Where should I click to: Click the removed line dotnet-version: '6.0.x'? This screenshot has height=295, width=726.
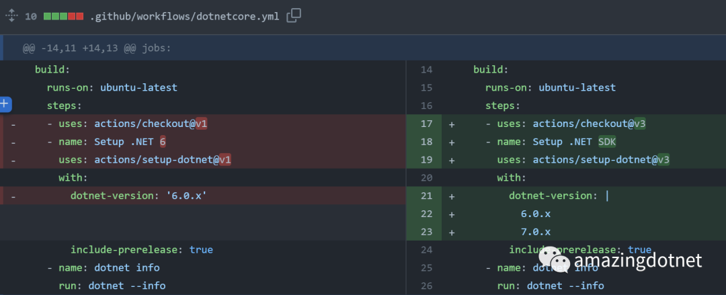pyautogui.click(x=138, y=196)
